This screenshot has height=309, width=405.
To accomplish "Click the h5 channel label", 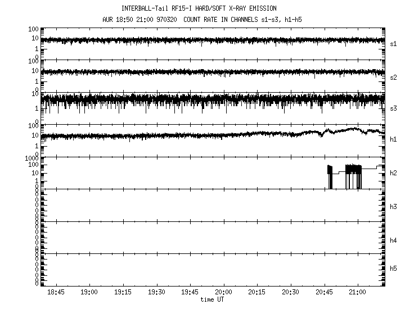I will point(394,269).
